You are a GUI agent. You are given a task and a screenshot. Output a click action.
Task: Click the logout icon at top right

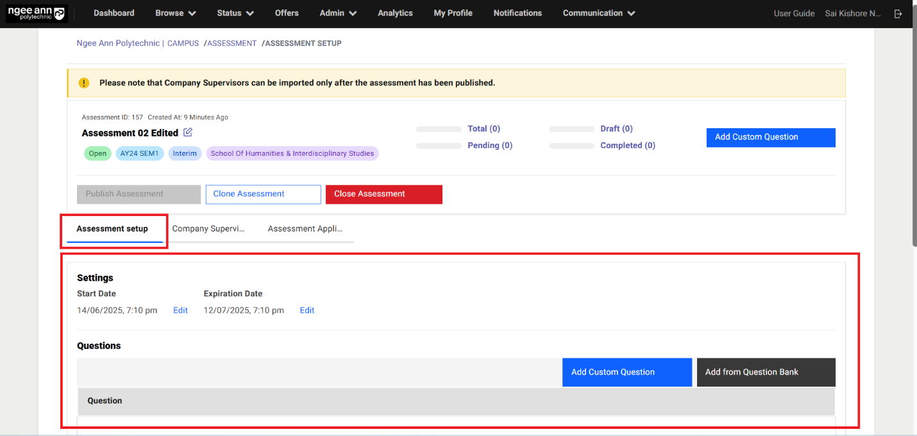898,13
